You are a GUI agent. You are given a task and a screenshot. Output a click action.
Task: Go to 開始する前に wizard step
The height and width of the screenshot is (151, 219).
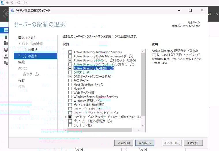coord(27,38)
